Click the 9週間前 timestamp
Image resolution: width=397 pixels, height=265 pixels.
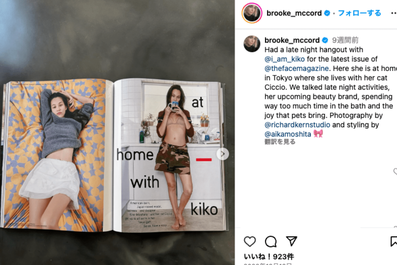click(x=345, y=40)
